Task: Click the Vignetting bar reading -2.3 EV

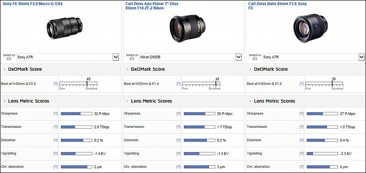Action: pyautogui.click(x=323, y=153)
